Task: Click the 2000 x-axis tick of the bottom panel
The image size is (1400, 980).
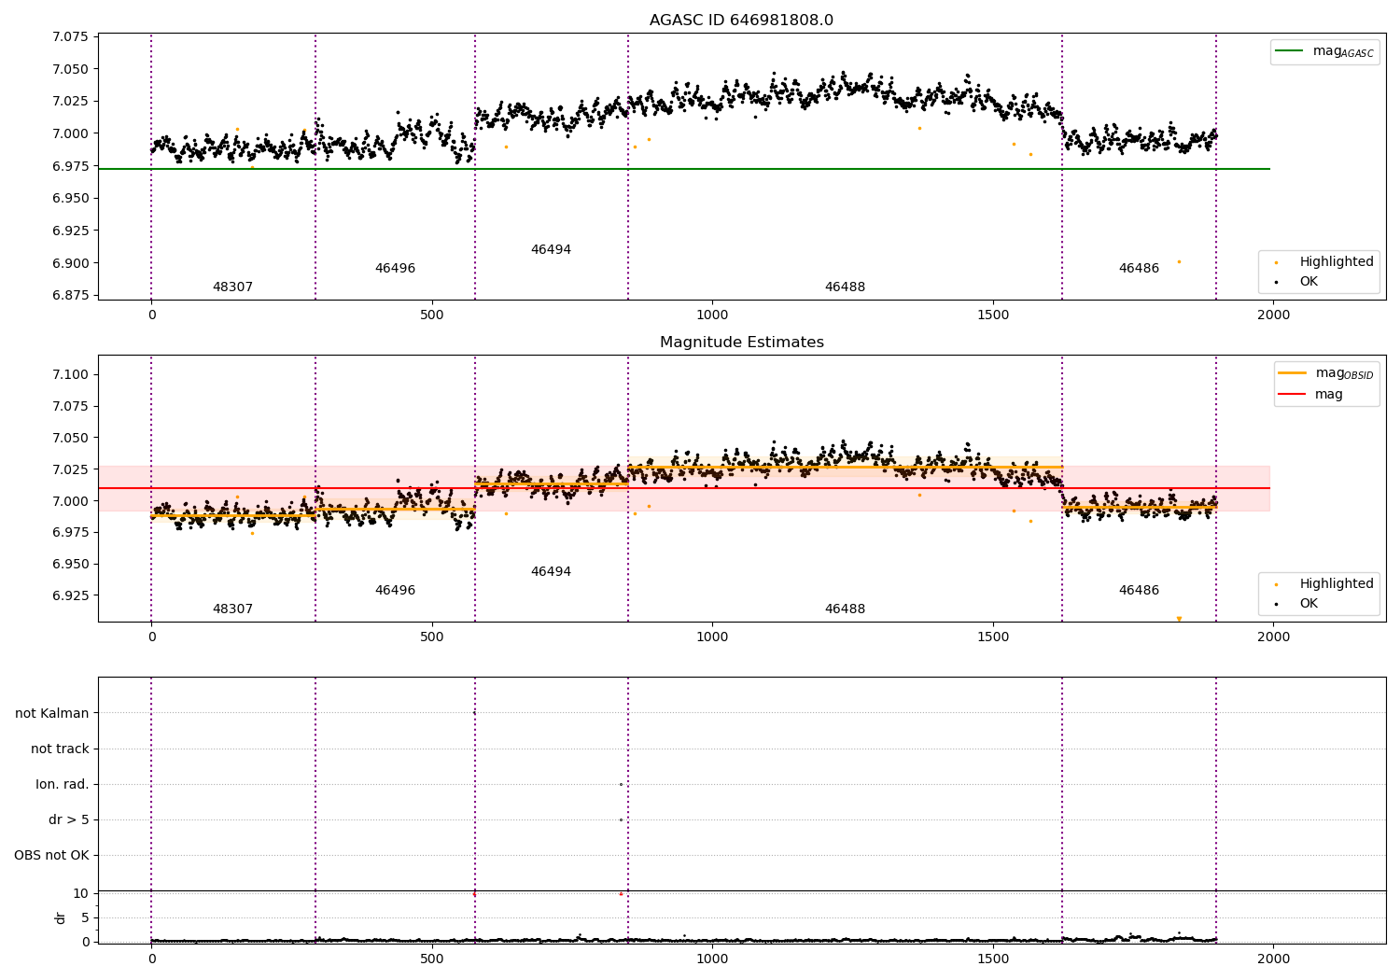Action: (1273, 959)
